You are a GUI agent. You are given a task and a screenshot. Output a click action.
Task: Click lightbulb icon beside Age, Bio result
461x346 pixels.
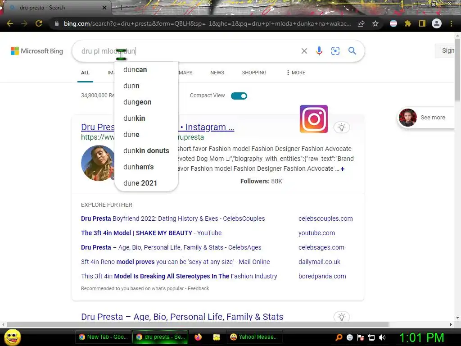point(341,317)
